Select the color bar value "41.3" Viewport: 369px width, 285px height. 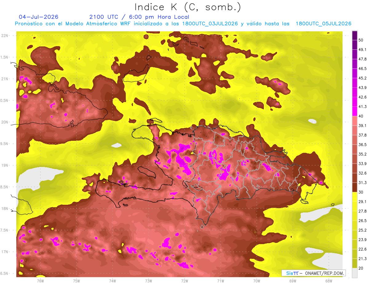coord(362,107)
